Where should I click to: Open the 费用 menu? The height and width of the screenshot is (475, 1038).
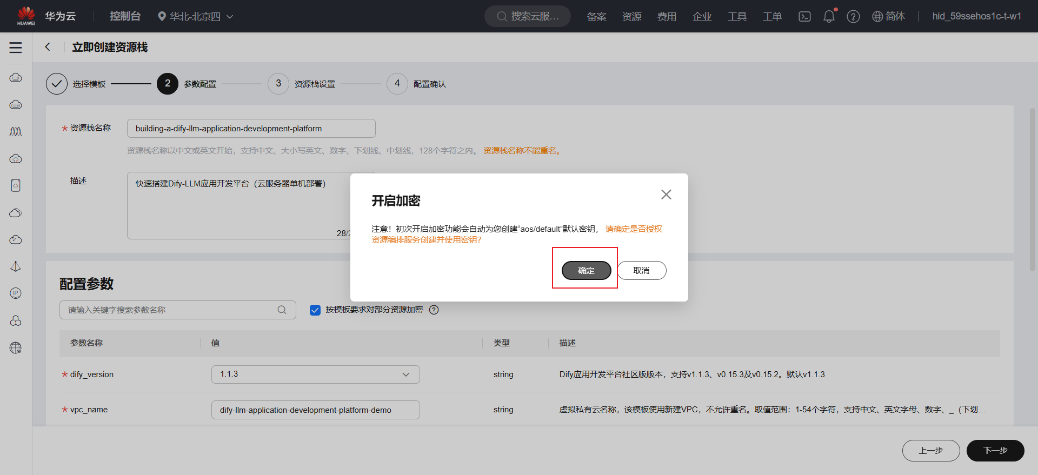point(667,16)
